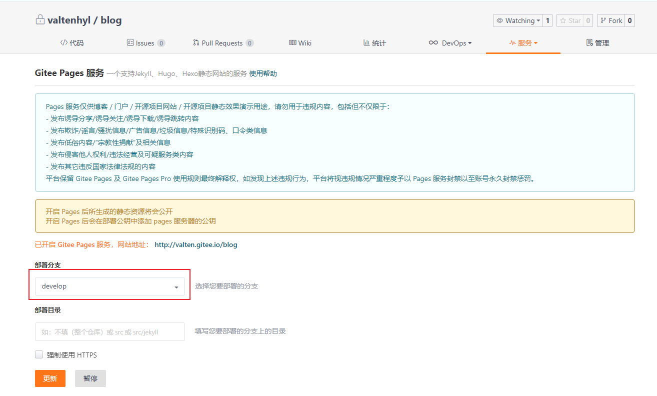Click the orange 更新 button
The width and height of the screenshot is (657, 396).
(50, 378)
